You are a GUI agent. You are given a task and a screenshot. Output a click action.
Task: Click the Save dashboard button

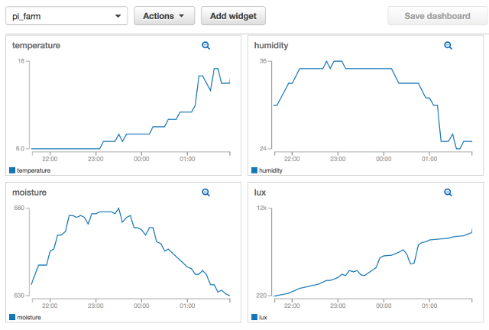click(437, 15)
